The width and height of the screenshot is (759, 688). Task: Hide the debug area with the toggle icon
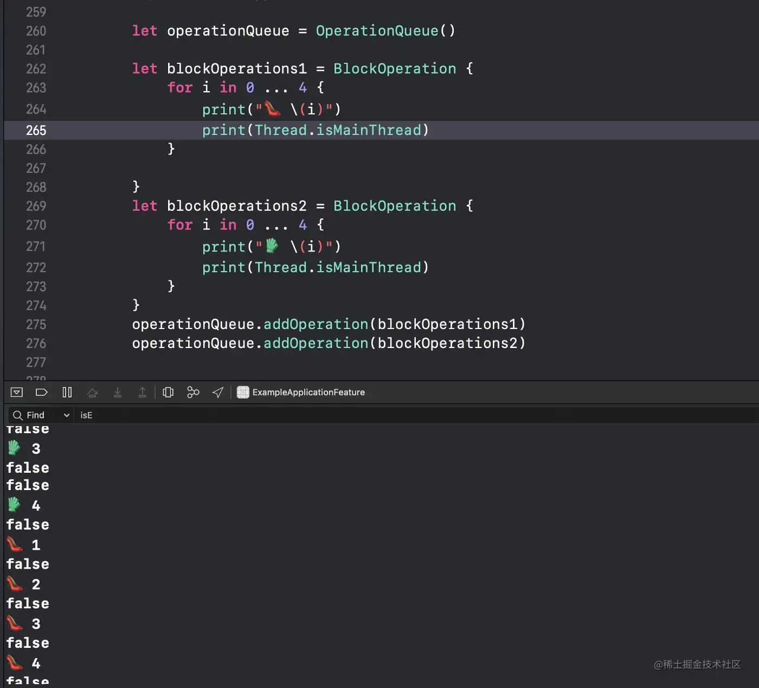17,392
